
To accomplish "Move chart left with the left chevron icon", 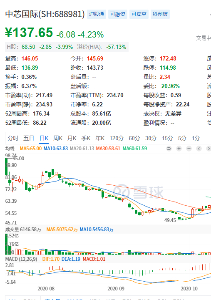I will pos(199,149).
